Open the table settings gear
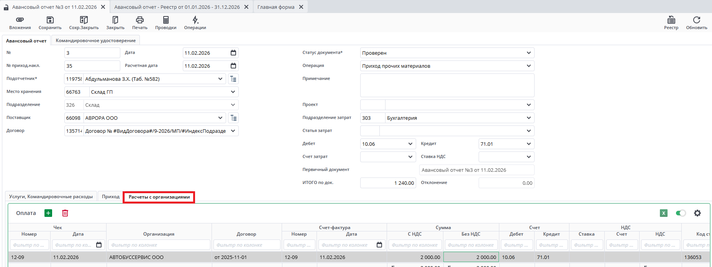The image size is (712, 267). pos(697,213)
